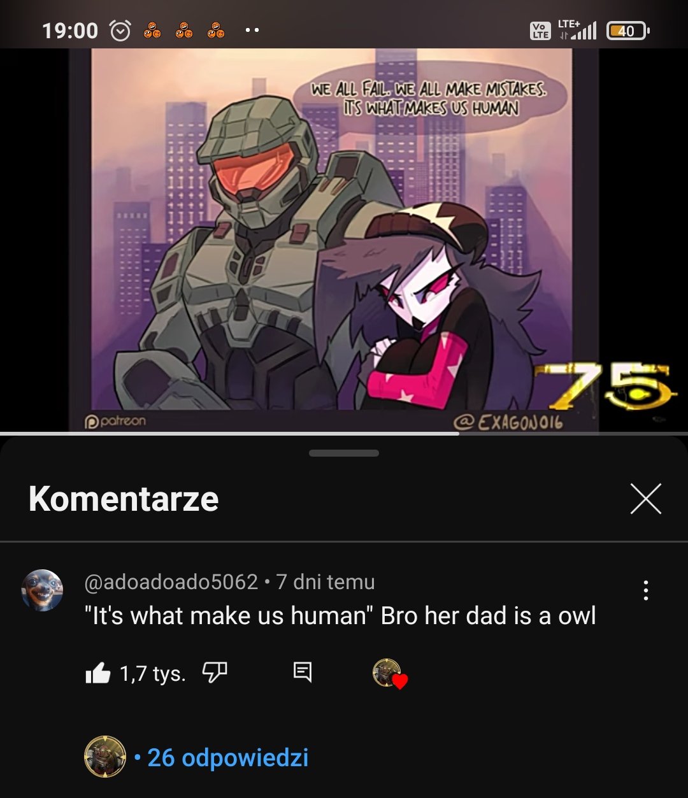Tap the reply speech-bubble icon under the comment
Viewport: 688px width, 798px height.
(303, 672)
